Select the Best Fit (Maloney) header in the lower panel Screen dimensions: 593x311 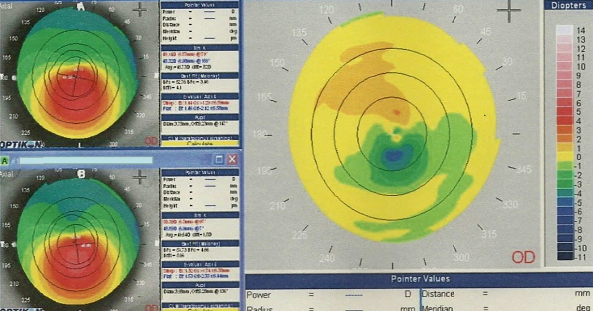(200, 243)
